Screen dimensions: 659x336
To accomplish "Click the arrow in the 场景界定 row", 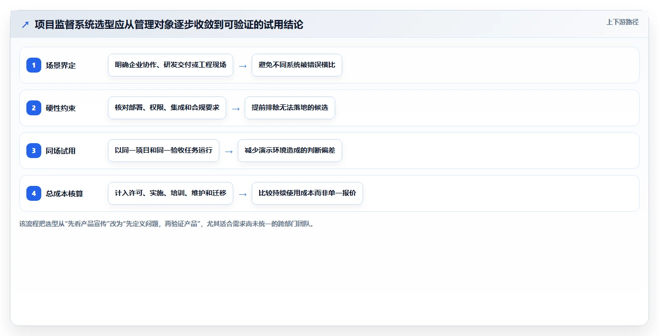I will (x=243, y=66).
